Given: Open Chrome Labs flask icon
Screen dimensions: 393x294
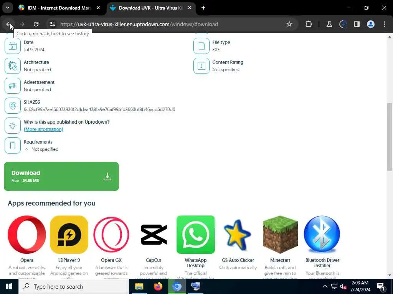Looking at the screenshot, I should (329, 24).
